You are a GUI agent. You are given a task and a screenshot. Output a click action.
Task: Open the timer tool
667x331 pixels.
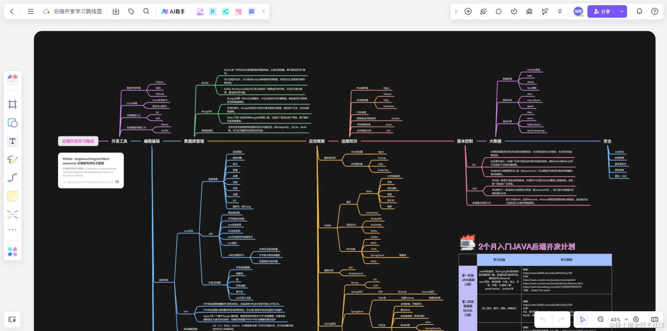pyautogui.click(x=514, y=11)
